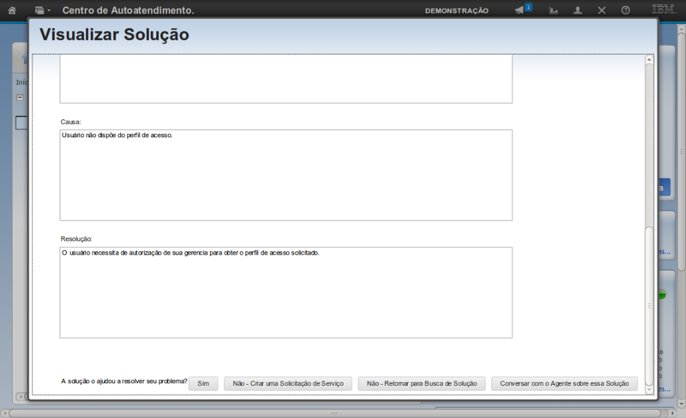Viewport: 686px width, 418px height.
Task: Open the bulletins megaphone notification icon
Action: (521, 11)
